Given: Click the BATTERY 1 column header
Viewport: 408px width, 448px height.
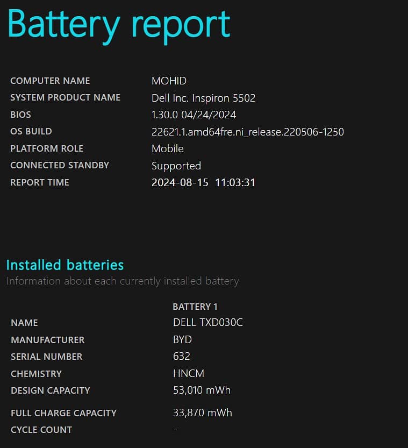Looking at the screenshot, I should pos(195,307).
